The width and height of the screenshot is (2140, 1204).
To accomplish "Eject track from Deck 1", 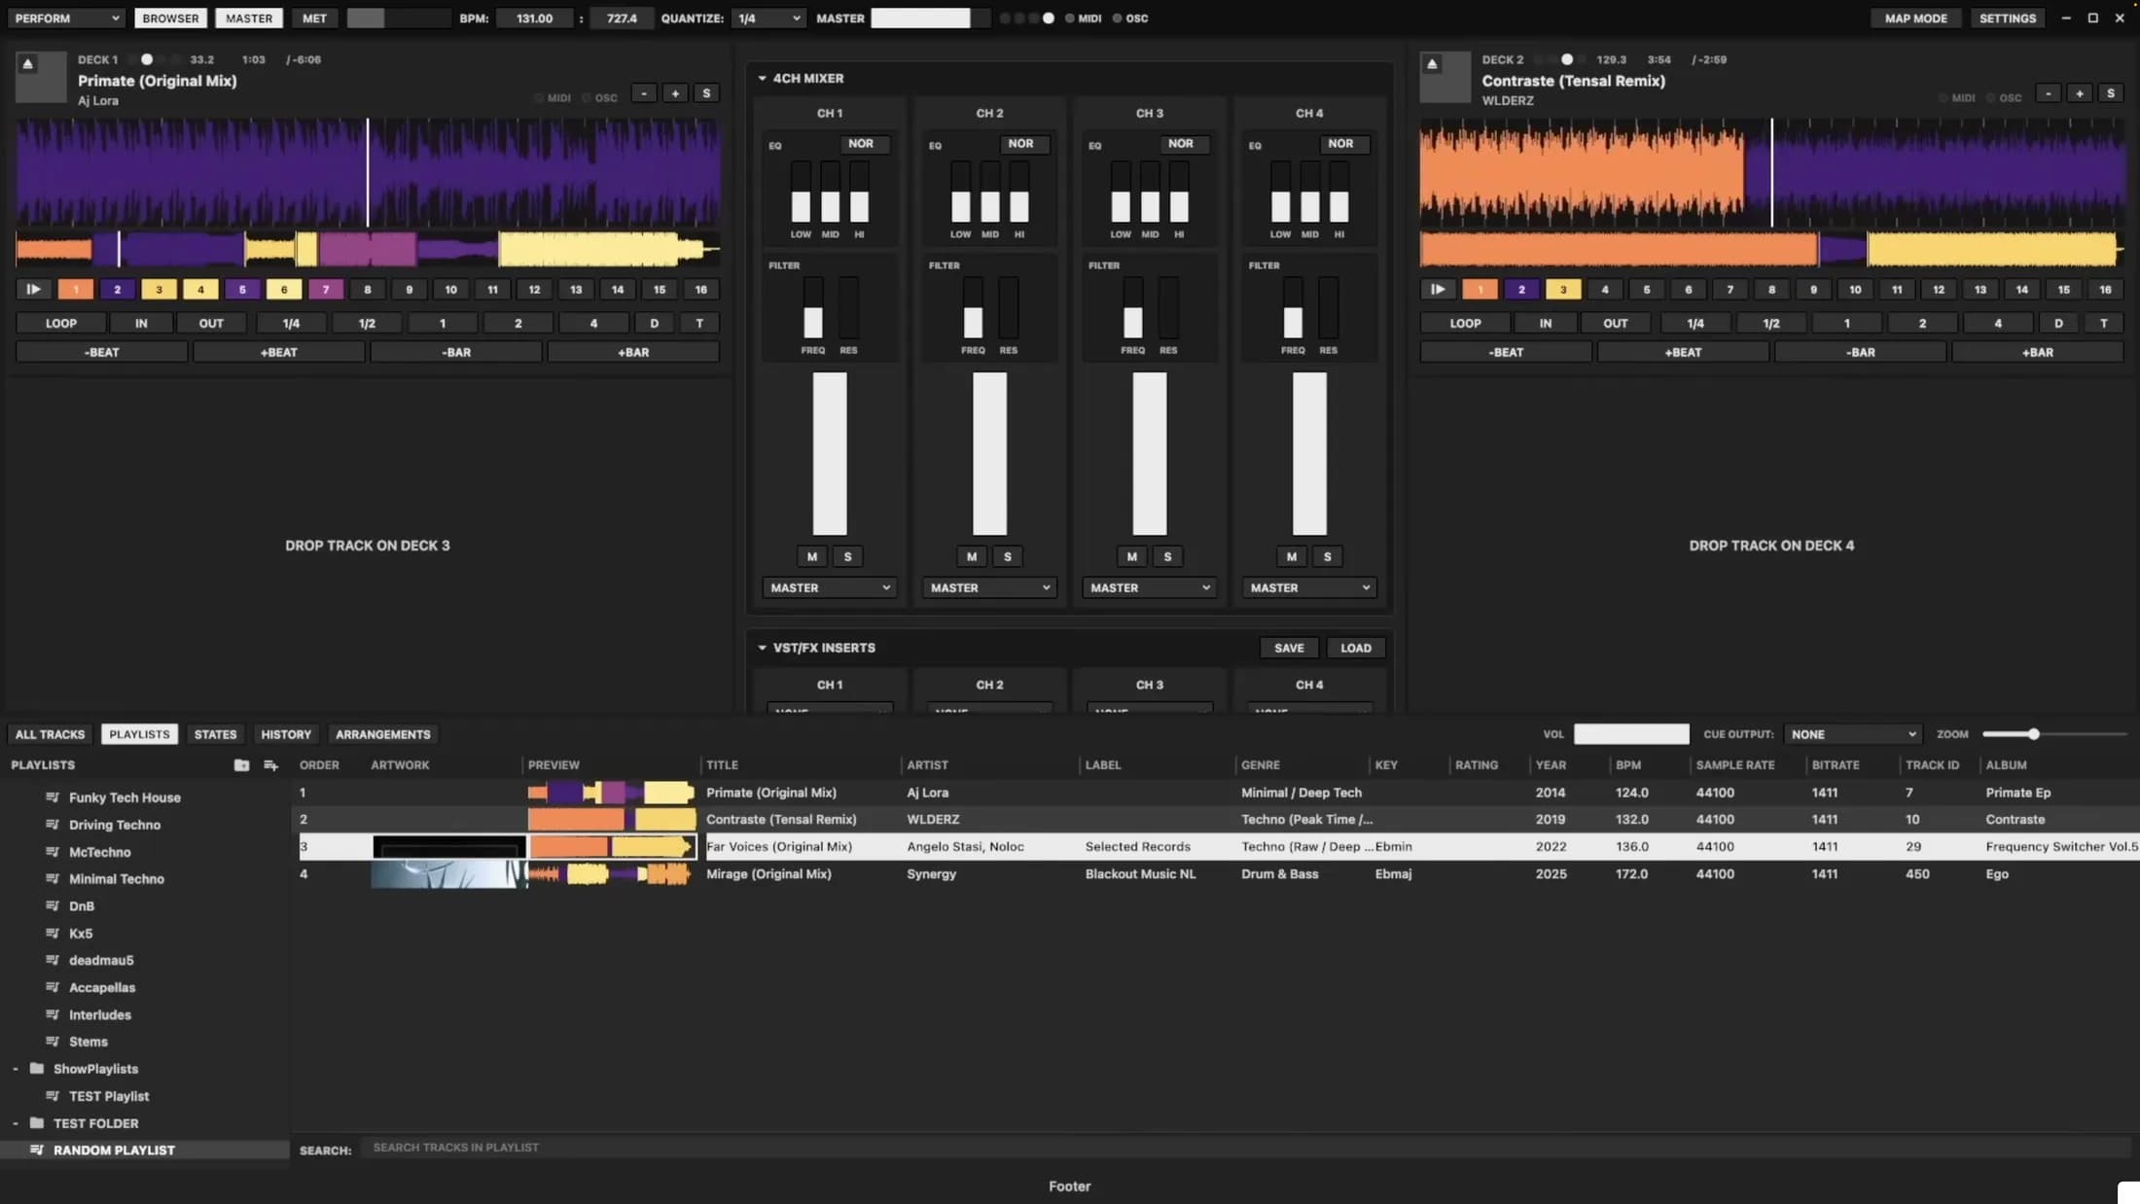I will coord(28,64).
